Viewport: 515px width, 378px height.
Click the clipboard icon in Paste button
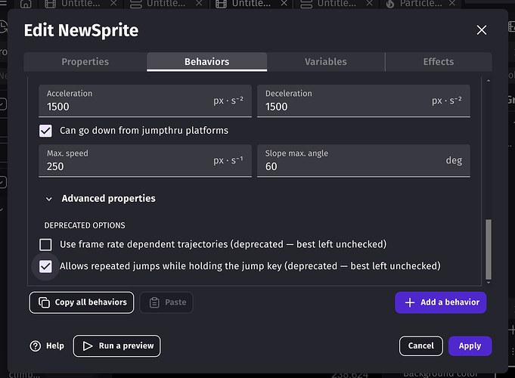pos(154,302)
